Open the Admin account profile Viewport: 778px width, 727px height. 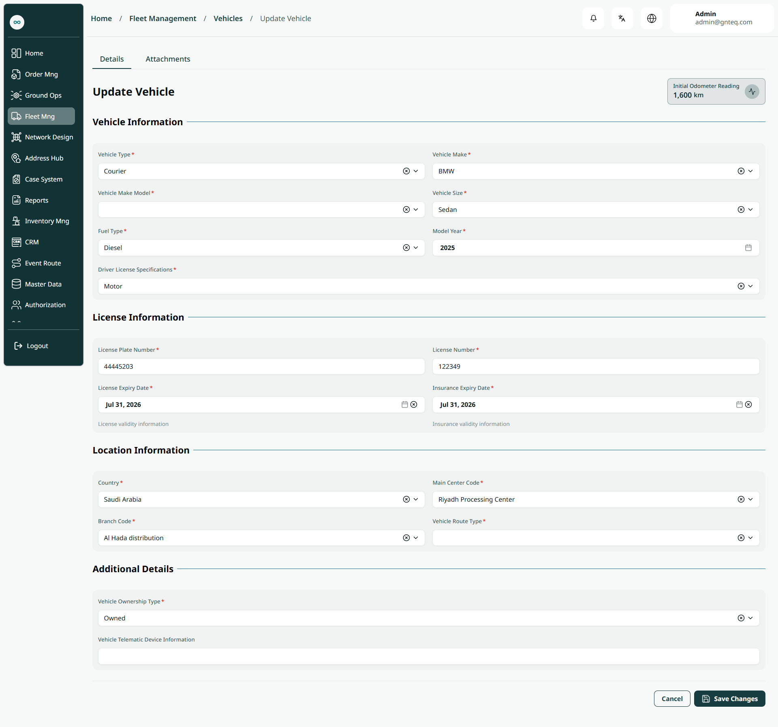click(722, 18)
